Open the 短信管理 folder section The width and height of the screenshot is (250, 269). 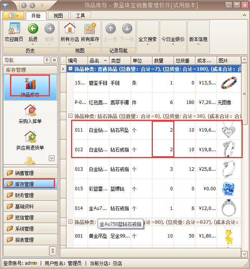tap(30, 218)
